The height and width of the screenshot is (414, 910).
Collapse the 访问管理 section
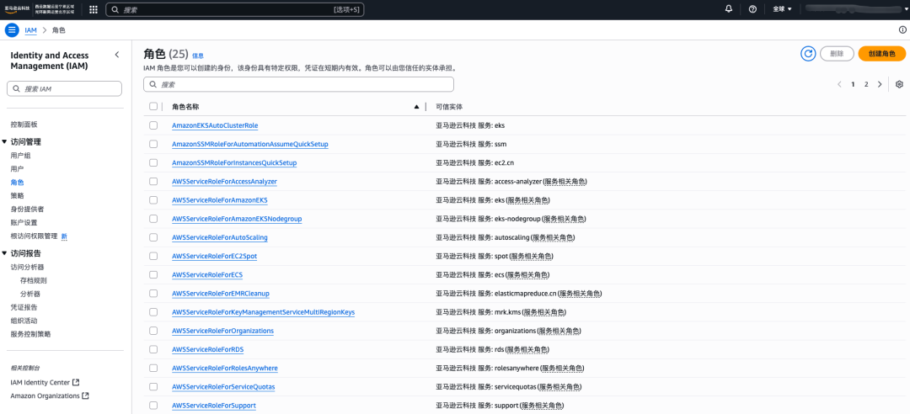(5, 142)
